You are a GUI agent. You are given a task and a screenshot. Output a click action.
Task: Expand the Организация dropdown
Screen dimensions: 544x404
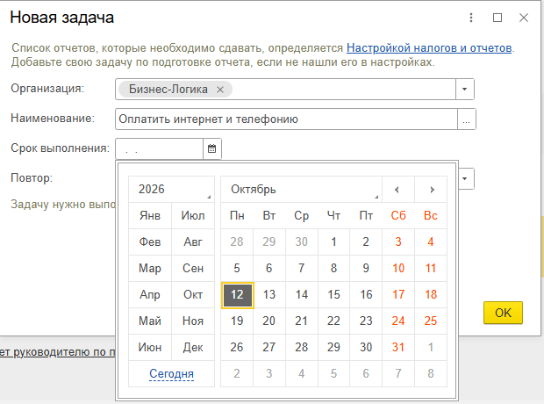[x=464, y=90]
